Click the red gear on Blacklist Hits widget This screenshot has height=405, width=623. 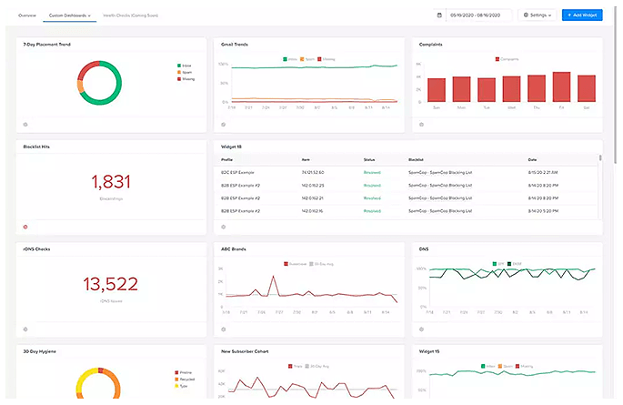[25, 227]
